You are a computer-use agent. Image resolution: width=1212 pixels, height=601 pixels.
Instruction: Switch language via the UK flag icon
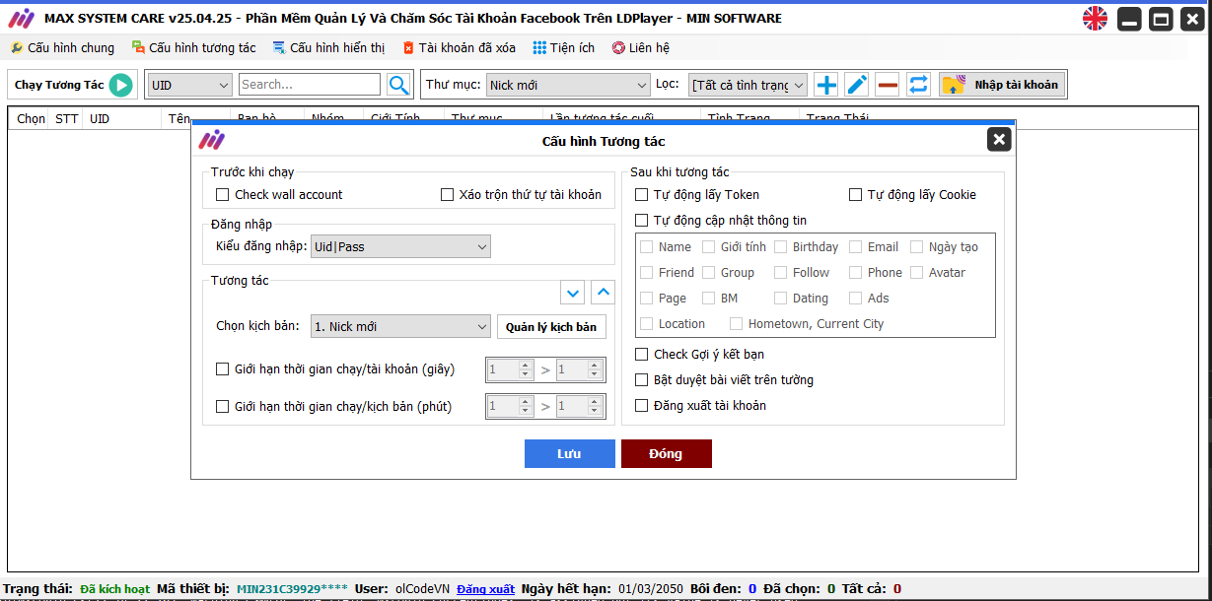tap(1095, 18)
